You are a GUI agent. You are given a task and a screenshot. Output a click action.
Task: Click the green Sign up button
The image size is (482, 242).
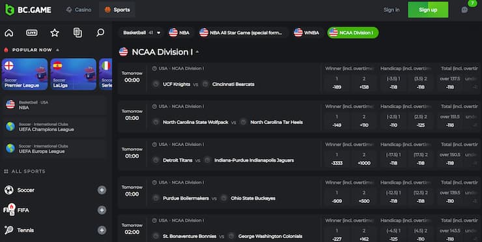click(428, 10)
